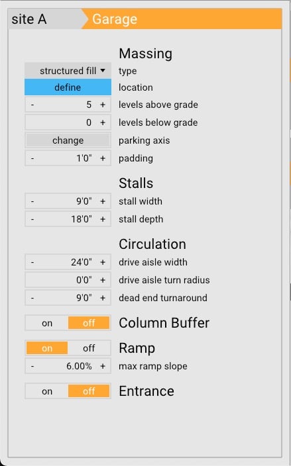This screenshot has width=291, height=466.
Task: Increase max ramp slope with plus
Action: 103,366
